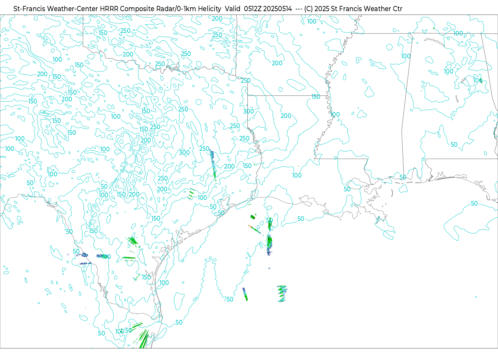Click the '(C) 2025 St Francis Weather Ctr' copyright text
498x363 pixels.
[353, 9]
